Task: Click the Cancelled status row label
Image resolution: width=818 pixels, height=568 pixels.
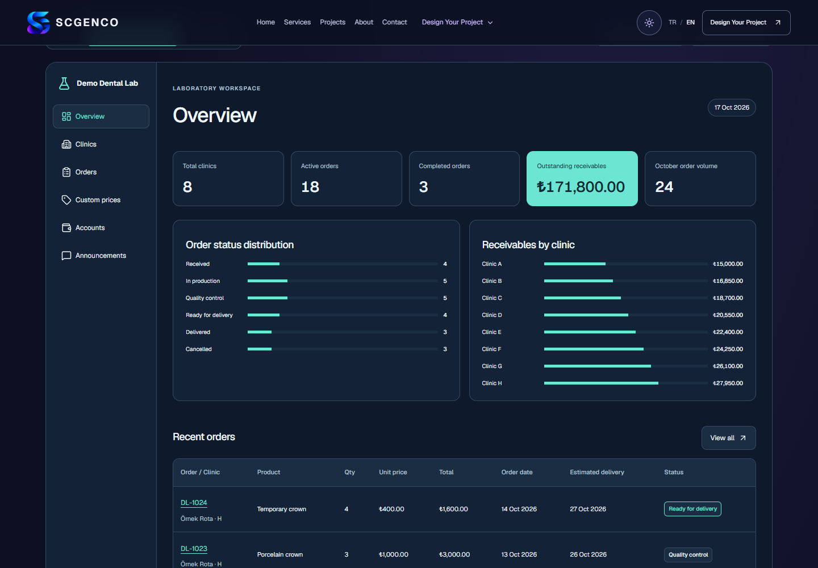Action: click(199, 349)
